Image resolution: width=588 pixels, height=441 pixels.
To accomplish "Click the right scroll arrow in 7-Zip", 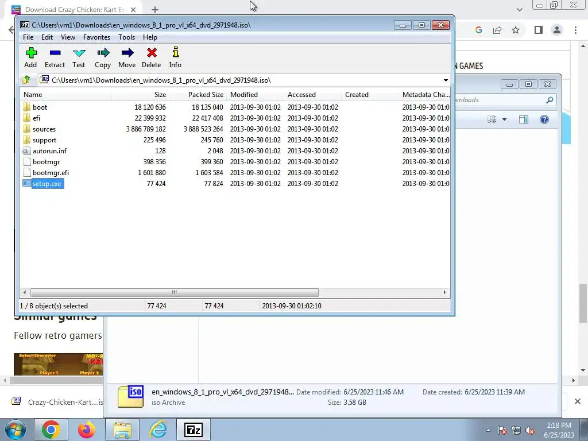I will (445, 292).
